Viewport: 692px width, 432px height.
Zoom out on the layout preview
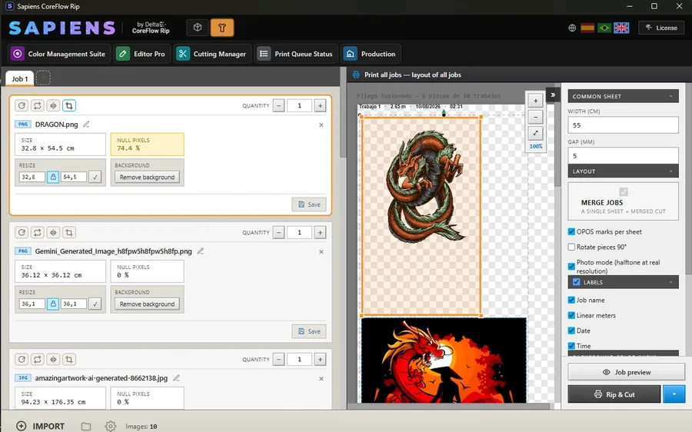click(x=535, y=117)
